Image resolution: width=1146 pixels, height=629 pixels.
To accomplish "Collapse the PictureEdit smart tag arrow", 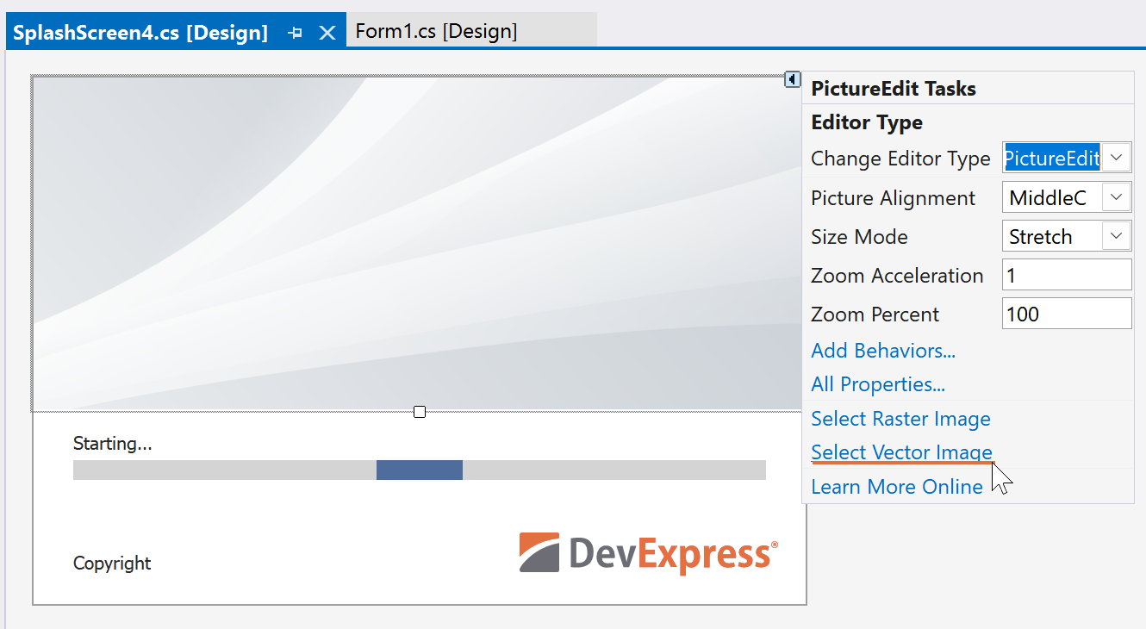I will pos(793,79).
